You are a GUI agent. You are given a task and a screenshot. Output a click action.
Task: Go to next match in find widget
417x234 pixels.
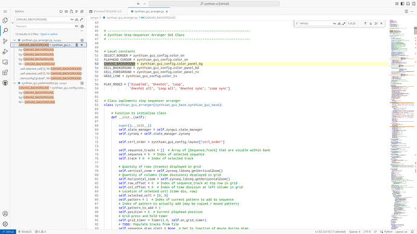click(370, 24)
